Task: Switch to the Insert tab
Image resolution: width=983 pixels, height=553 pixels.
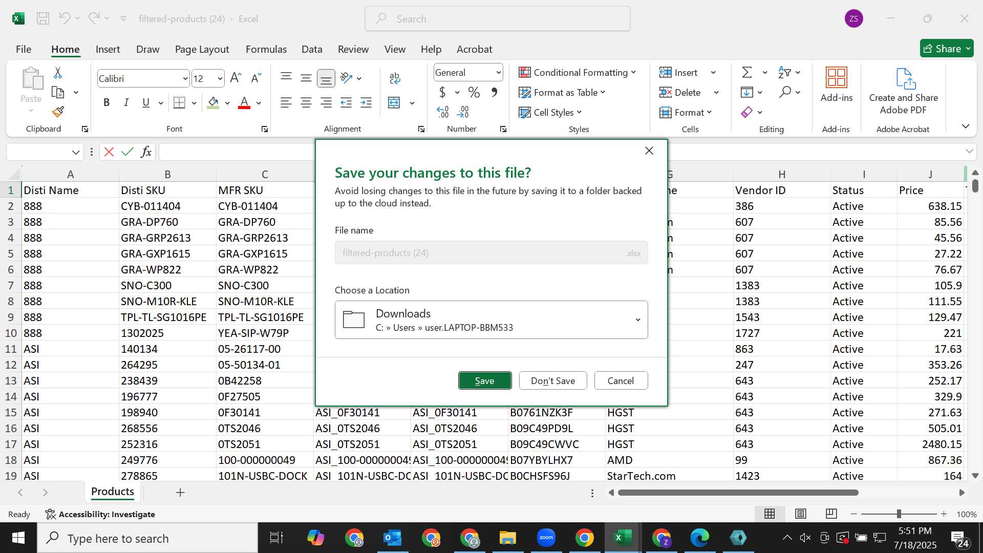Action: [108, 49]
